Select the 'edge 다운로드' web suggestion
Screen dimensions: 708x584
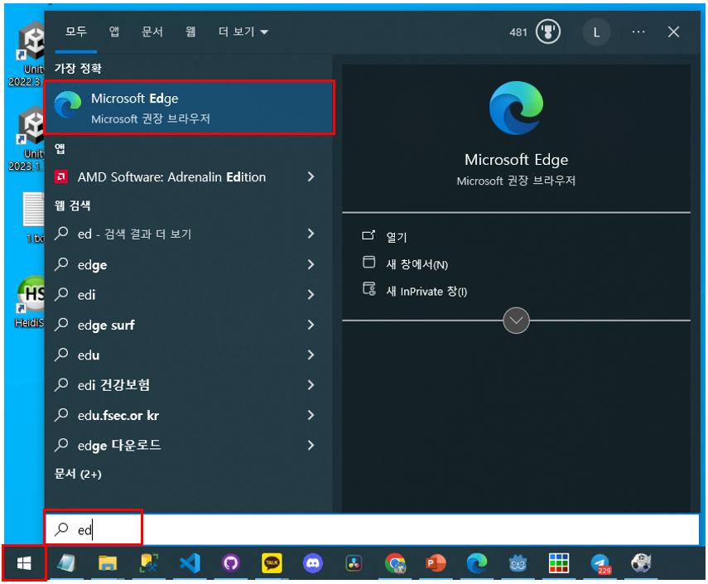(x=119, y=446)
